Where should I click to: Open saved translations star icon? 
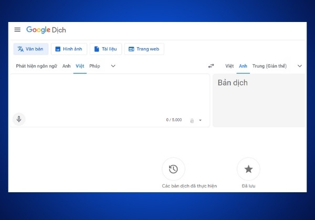(248, 169)
